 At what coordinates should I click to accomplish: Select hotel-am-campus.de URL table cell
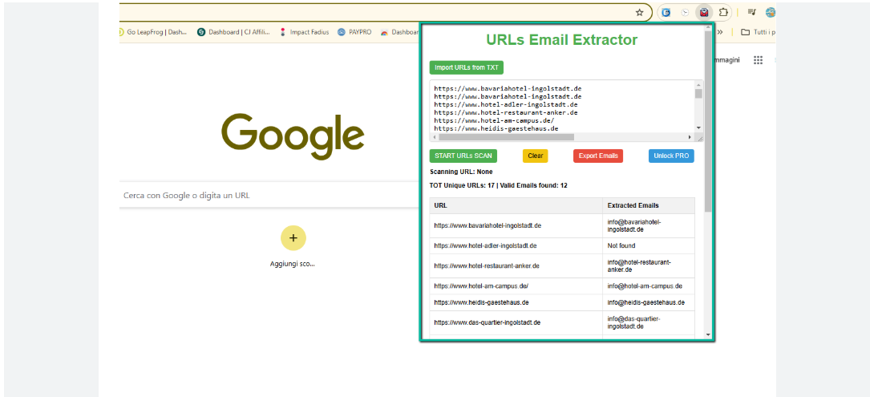[516, 286]
